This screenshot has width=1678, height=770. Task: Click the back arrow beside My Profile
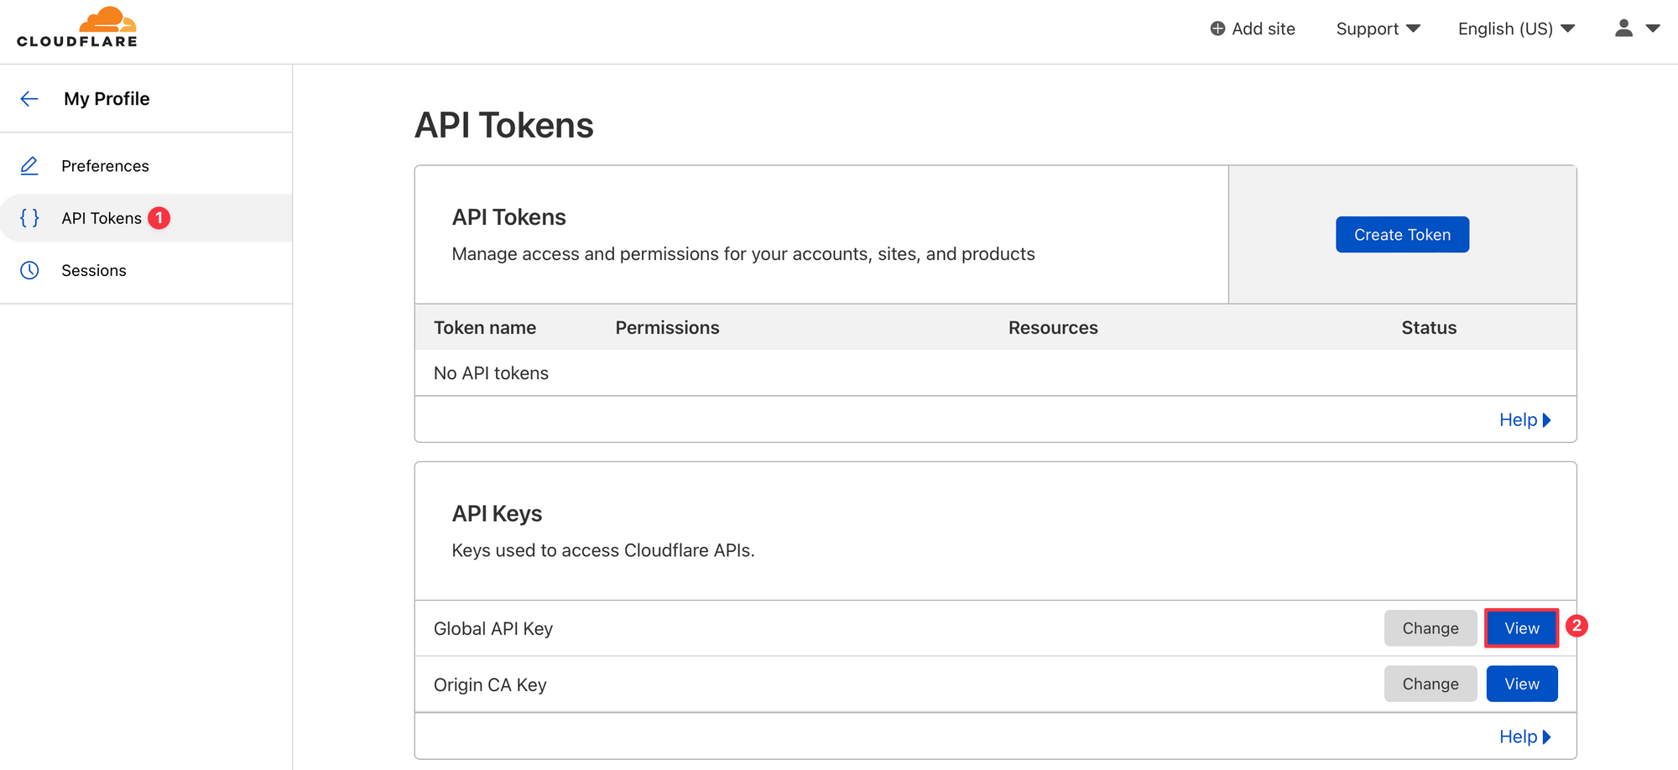point(29,99)
